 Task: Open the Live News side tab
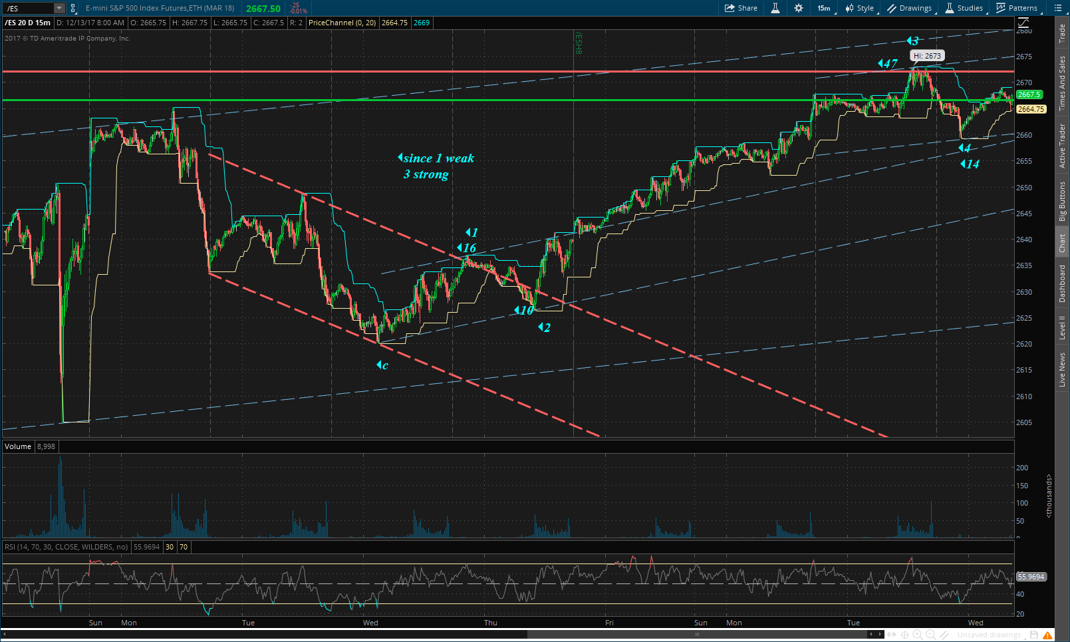[x=1063, y=370]
